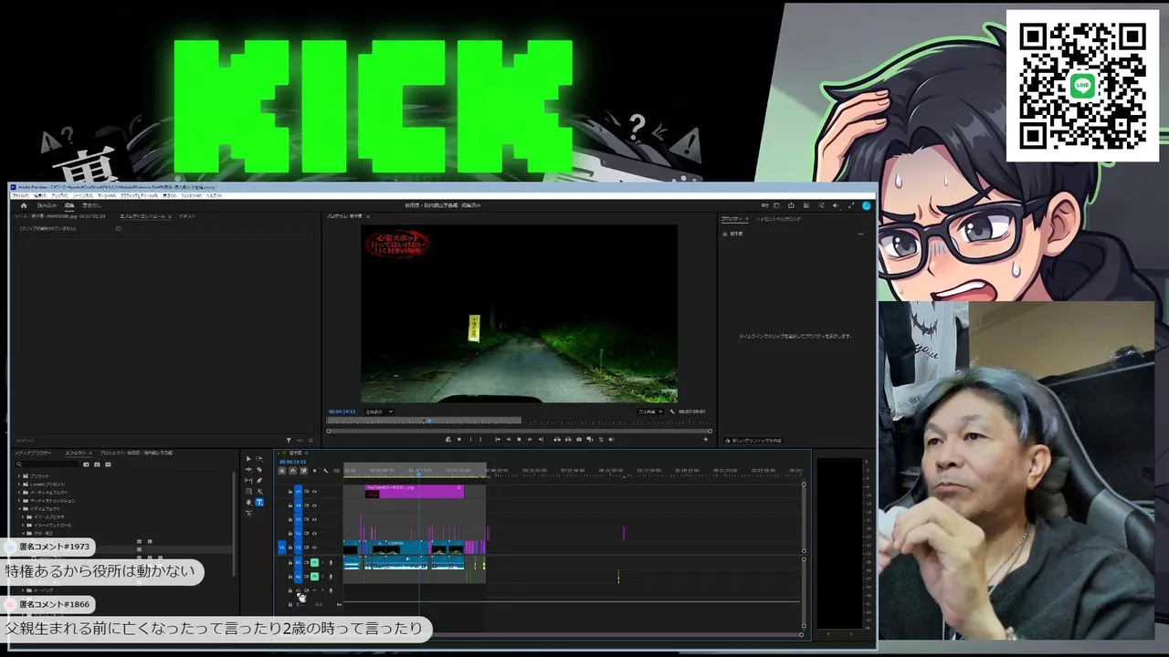Toggle the mute button on track A2
This screenshot has width=1169, height=657.
coord(314,576)
